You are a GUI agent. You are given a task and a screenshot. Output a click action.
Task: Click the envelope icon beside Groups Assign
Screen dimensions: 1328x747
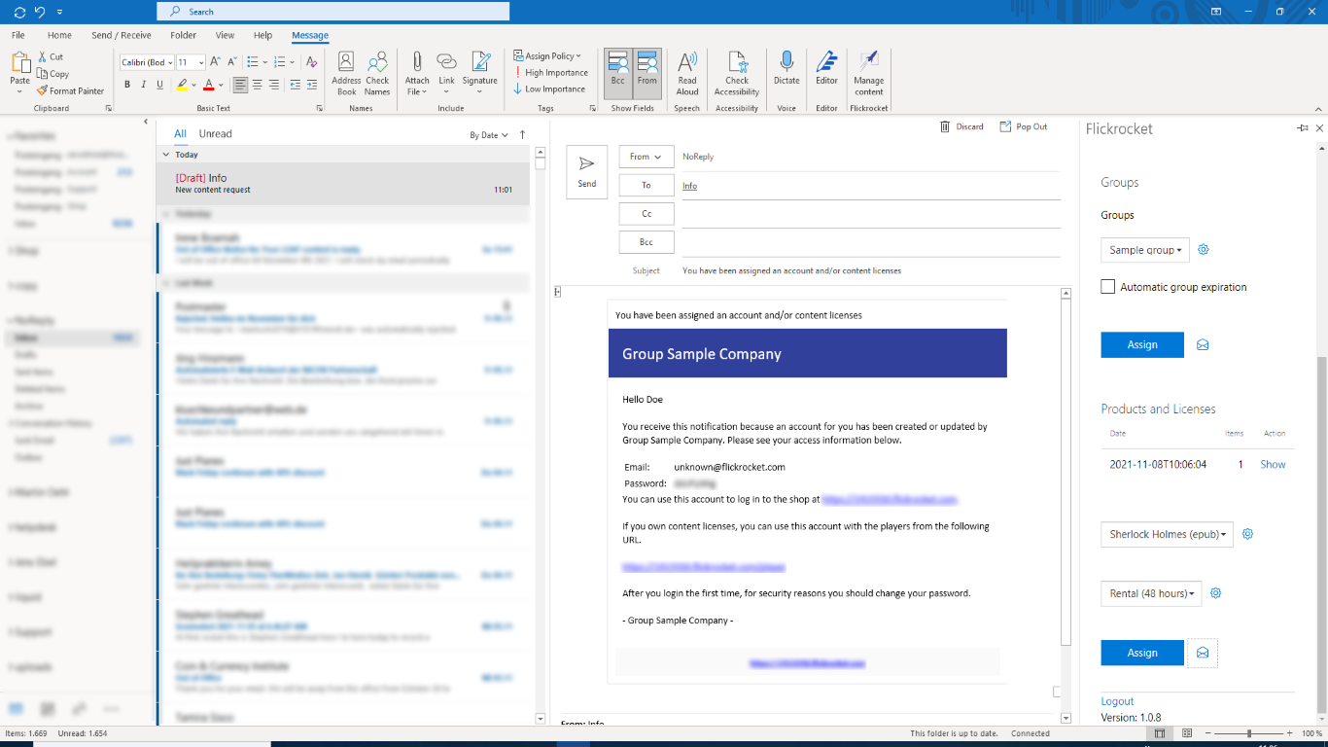(1203, 345)
